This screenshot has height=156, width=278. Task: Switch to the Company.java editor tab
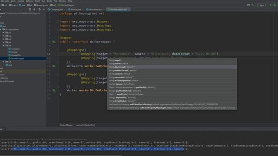[x=56, y=10]
